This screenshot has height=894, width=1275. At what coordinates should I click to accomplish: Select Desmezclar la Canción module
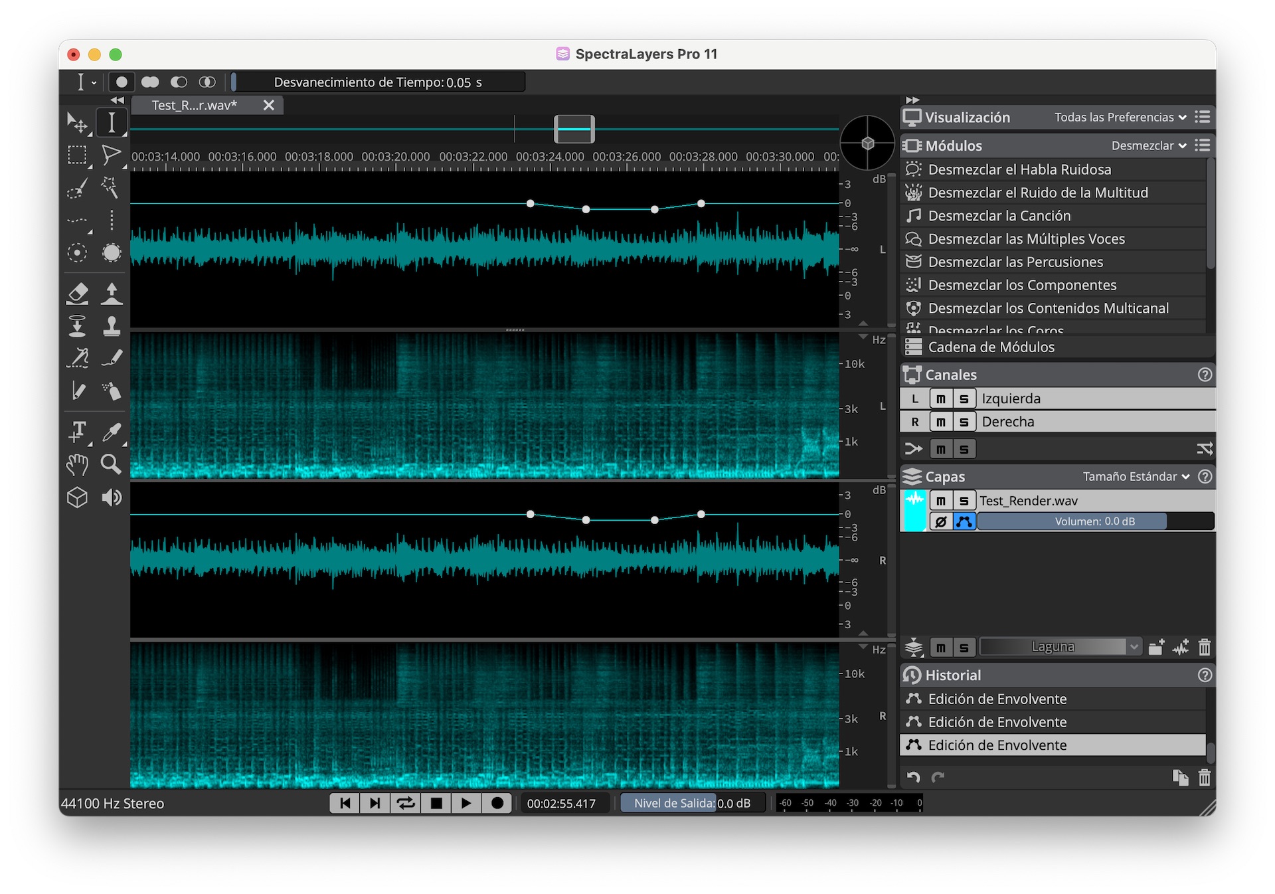pos(999,216)
